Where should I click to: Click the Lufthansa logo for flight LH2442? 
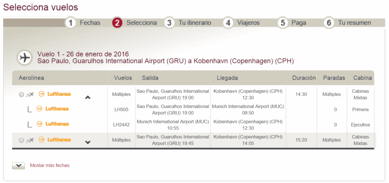(x=52, y=124)
